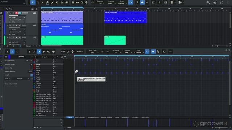
Task: Select the first IMPACT DRUMS clip
Action: (x=62, y=17)
